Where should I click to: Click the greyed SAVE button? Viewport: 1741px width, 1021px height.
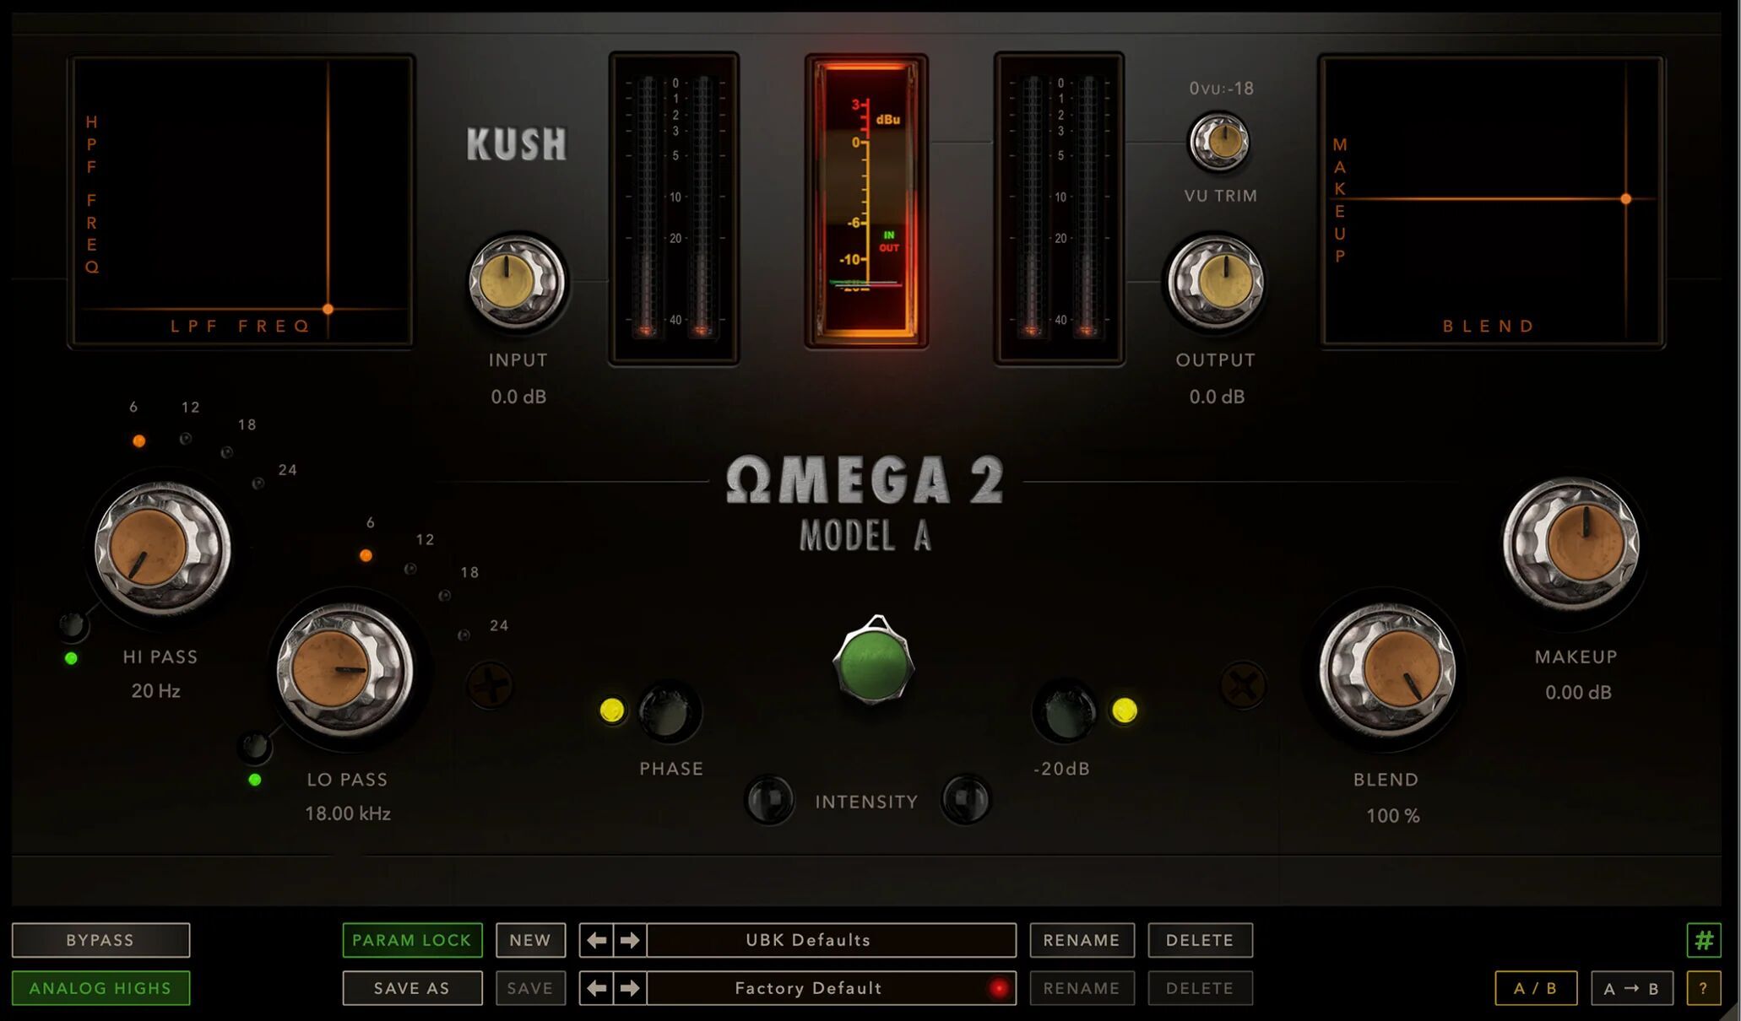(530, 988)
